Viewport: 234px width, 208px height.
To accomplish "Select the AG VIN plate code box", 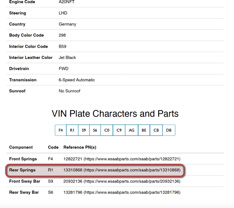I will click(132, 130).
